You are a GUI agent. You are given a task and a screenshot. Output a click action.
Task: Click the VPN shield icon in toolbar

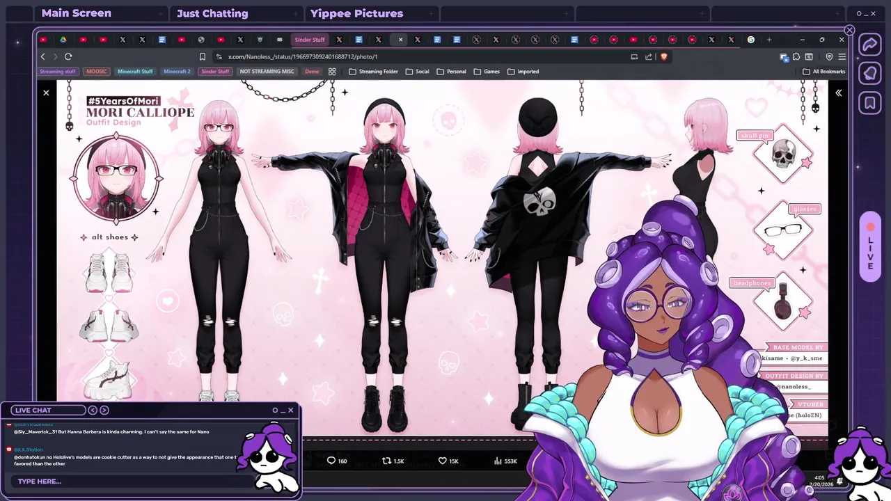tap(829, 57)
